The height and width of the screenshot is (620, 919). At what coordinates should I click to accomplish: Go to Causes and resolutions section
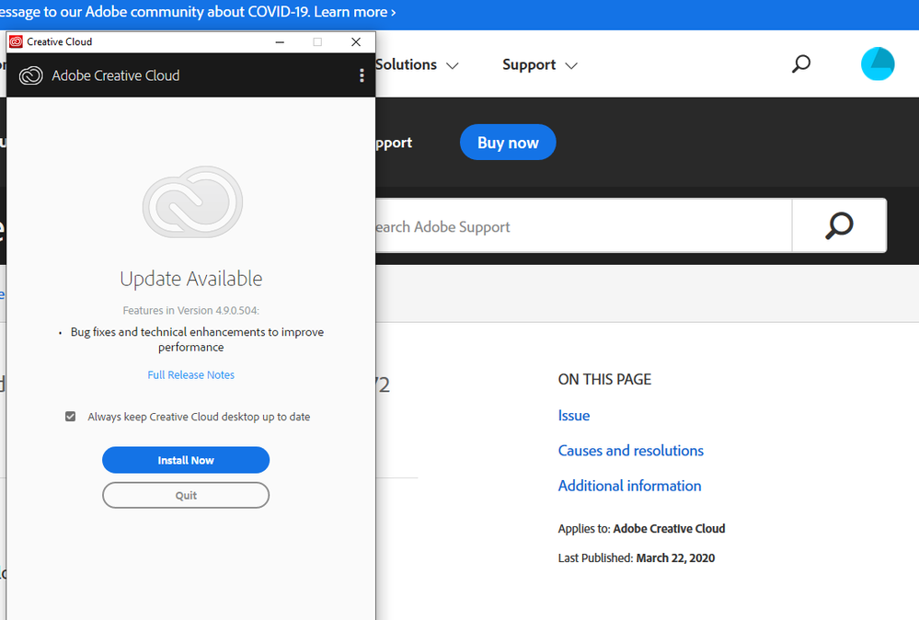coord(631,451)
